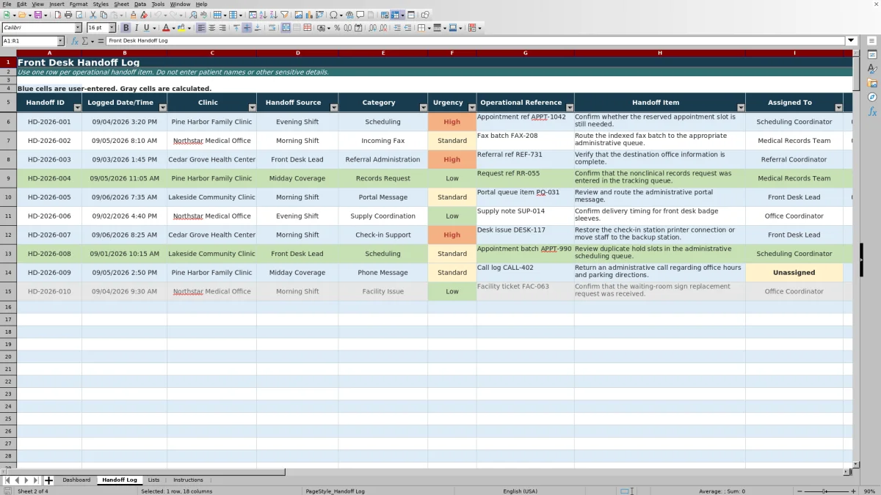Click the formula input line

pyautogui.click(x=475, y=41)
